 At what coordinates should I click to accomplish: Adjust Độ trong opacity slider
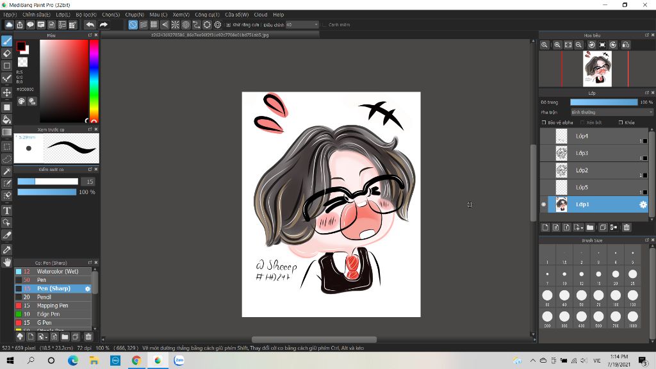click(x=603, y=102)
